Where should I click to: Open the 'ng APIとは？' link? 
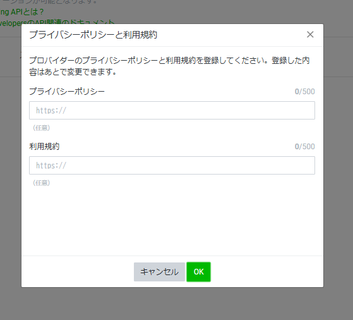pos(21,12)
